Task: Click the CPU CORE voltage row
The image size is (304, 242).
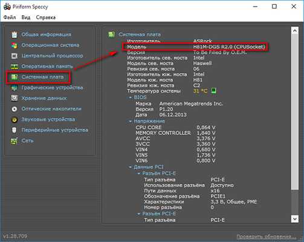Action: pos(175,128)
